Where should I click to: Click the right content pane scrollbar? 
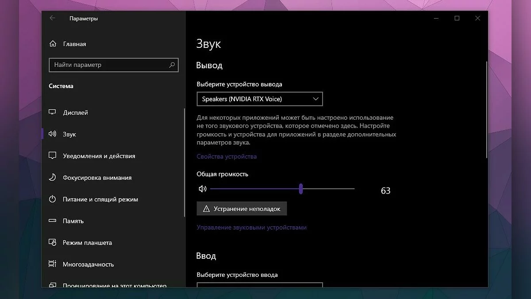pos(487,110)
